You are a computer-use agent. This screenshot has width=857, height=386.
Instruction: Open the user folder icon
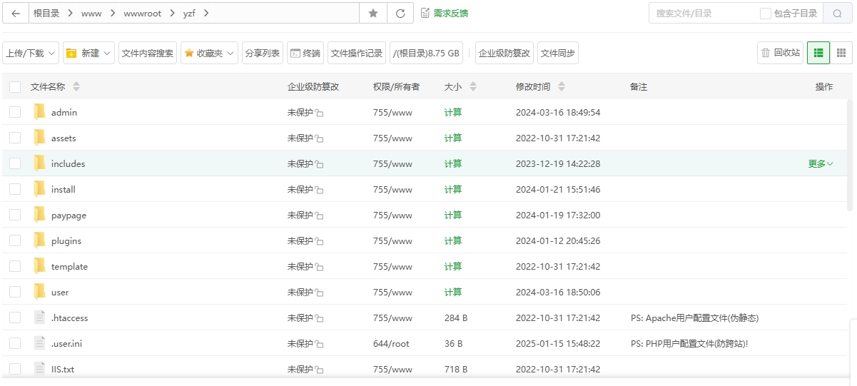tap(39, 292)
